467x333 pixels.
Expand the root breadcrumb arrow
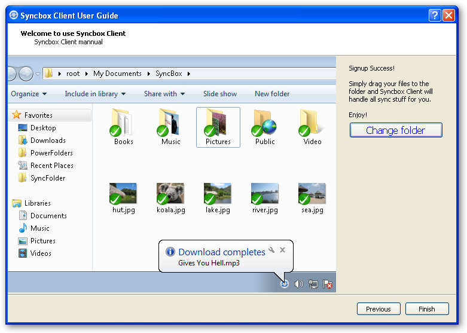pyautogui.click(x=86, y=74)
